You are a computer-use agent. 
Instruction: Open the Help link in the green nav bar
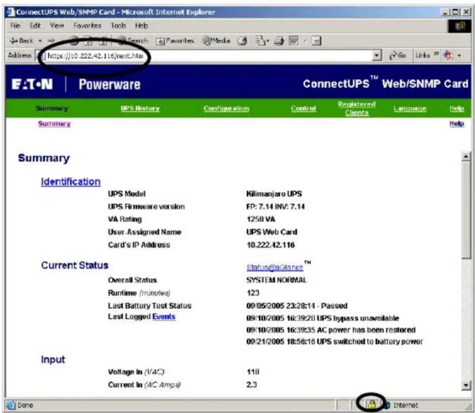click(457, 109)
